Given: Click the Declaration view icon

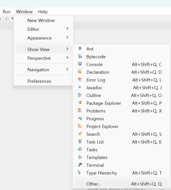Looking at the screenshot, I should pyautogui.click(x=80, y=71).
